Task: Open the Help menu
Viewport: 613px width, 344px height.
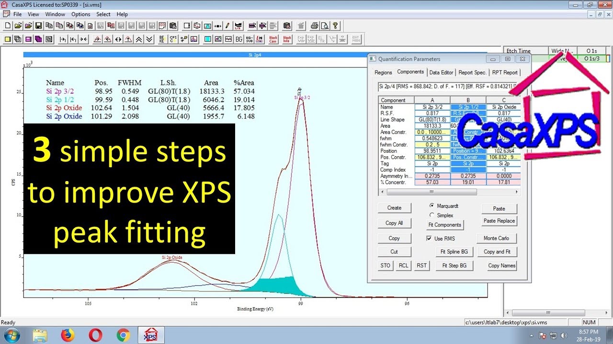Action: tap(122, 14)
